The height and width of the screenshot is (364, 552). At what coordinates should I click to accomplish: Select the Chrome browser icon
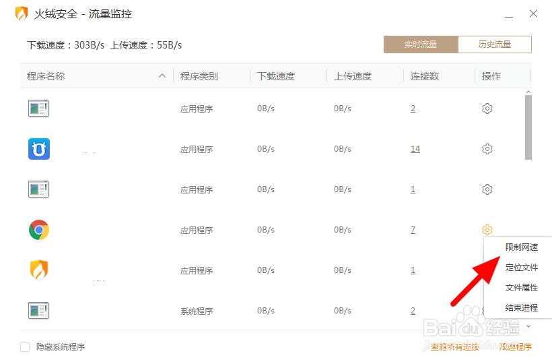(x=39, y=230)
